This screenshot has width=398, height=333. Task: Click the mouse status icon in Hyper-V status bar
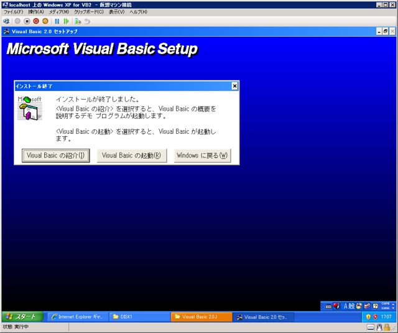379,327
